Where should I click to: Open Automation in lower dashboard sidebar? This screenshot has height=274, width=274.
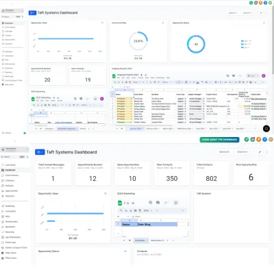click(x=10, y=211)
